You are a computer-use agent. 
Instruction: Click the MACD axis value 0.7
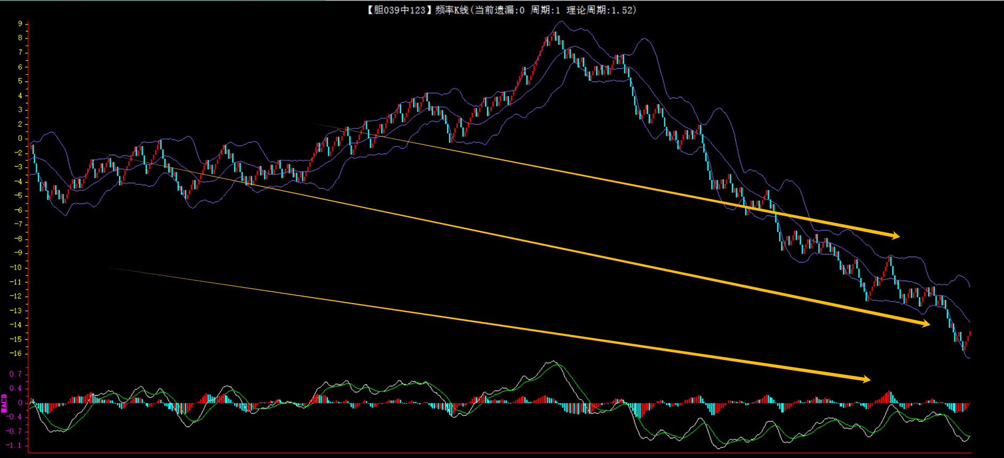(16, 374)
